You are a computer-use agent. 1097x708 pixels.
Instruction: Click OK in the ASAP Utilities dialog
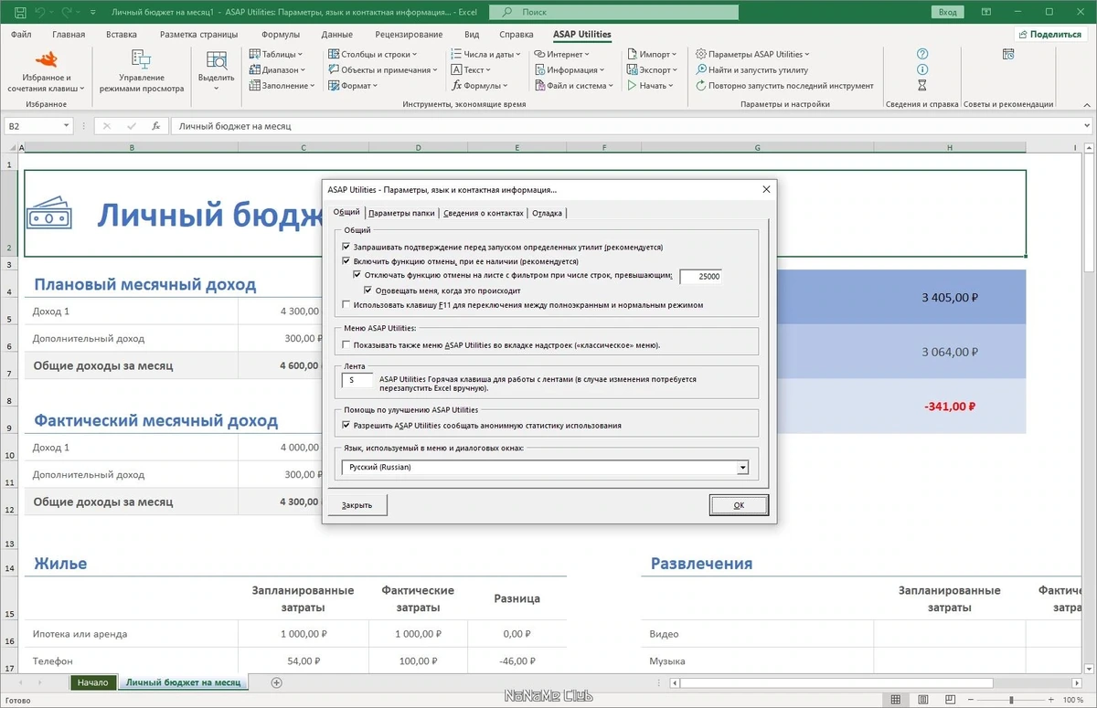(x=739, y=505)
